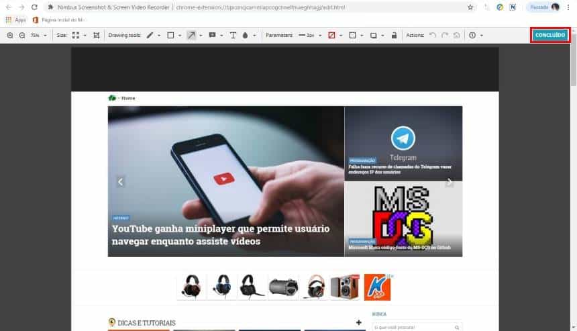Open the Página Inicial bookmark
Image resolution: width=577 pixels, height=331 pixels.
pyautogui.click(x=59, y=20)
